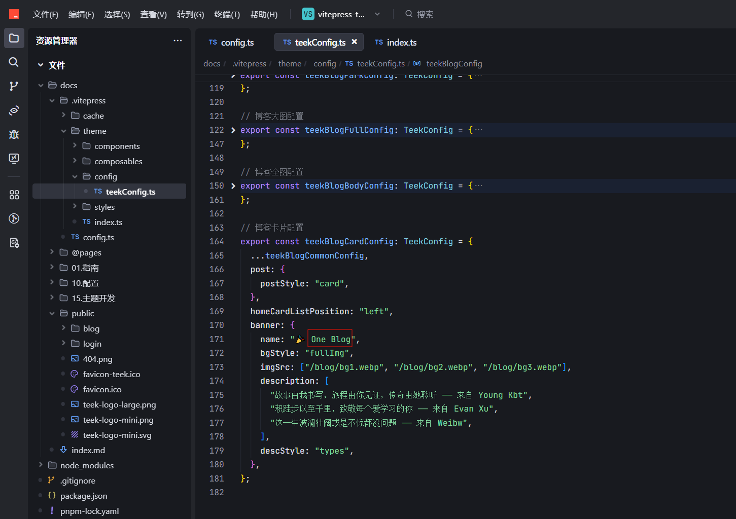Open the 终端(T) menu
The image size is (736, 519).
click(x=227, y=14)
